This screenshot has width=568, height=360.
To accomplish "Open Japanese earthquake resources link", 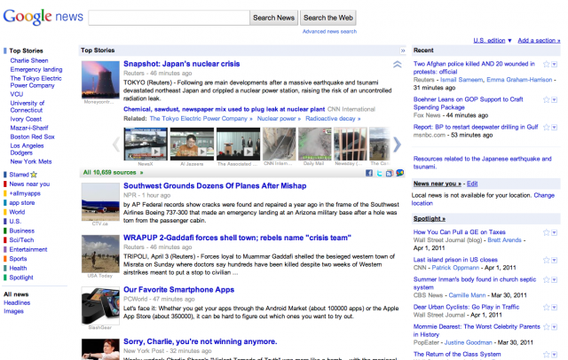I will pos(482,163).
